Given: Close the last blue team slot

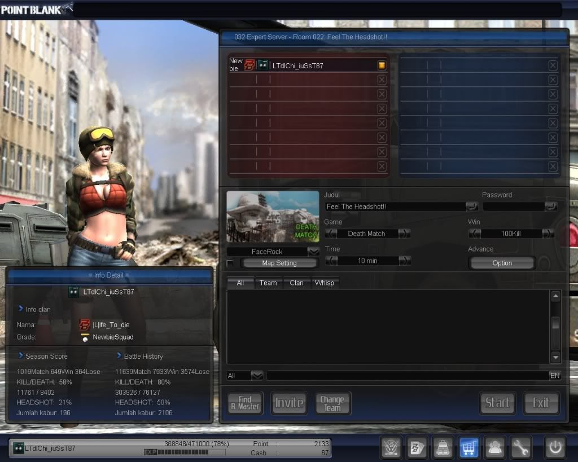Looking at the screenshot, I should pos(553,166).
